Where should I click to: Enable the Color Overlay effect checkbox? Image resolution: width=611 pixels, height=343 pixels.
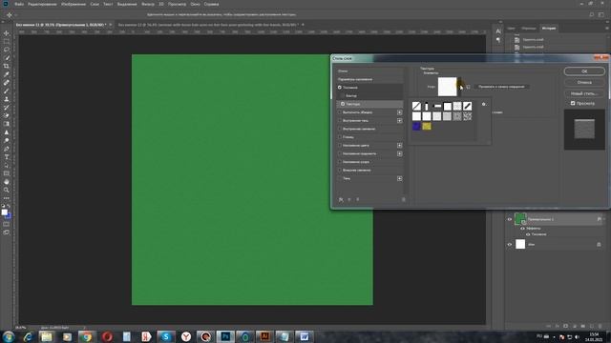click(x=340, y=146)
